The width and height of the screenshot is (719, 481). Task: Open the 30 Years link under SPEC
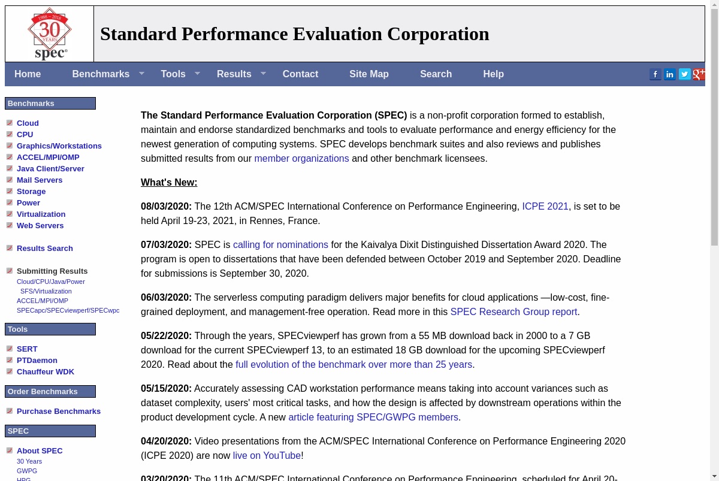(29, 461)
